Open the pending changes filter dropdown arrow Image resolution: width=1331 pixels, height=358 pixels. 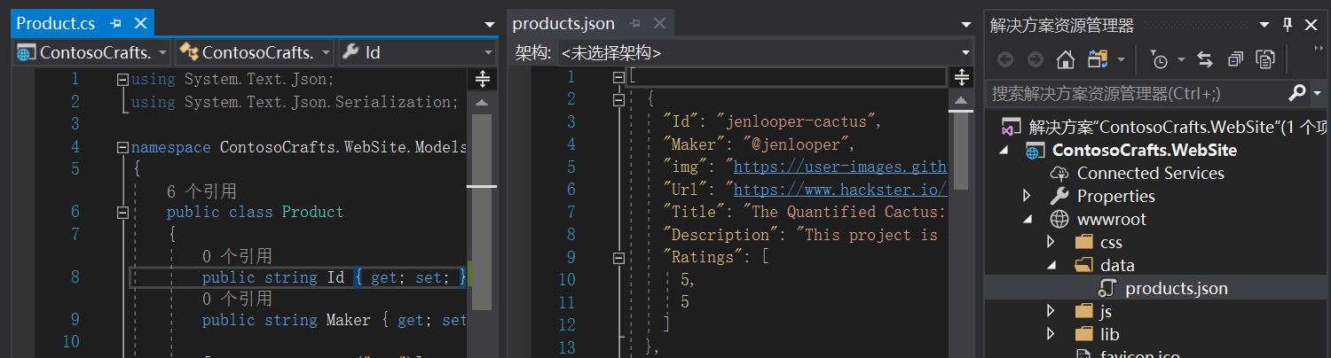tap(1181, 59)
